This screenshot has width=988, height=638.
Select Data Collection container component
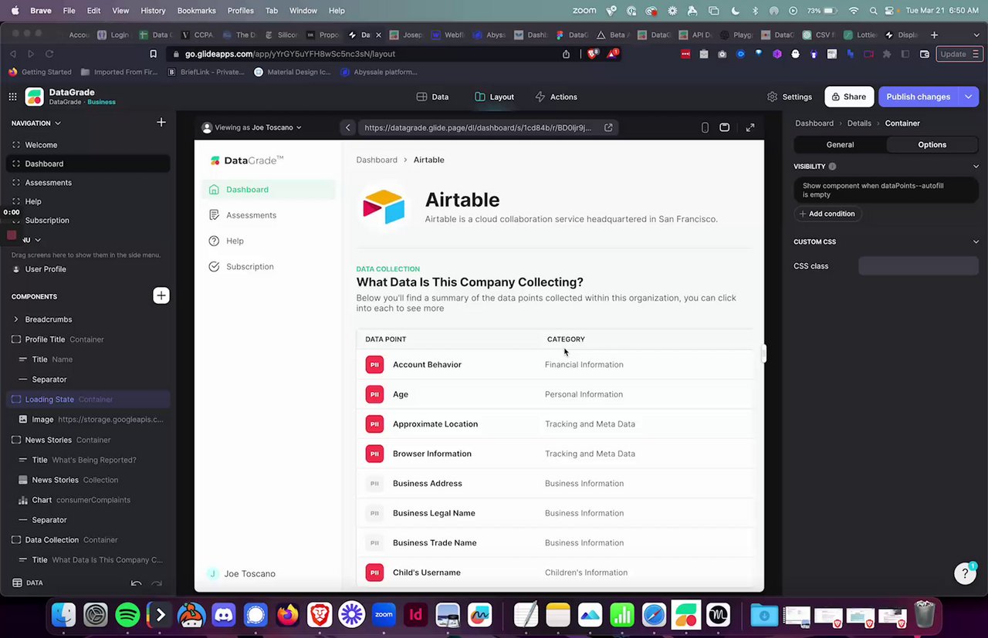click(88, 540)
